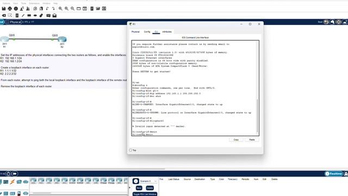Select the CLI tab in R1 window
Viewport: 348px width, 196px height.
(156, 32)
